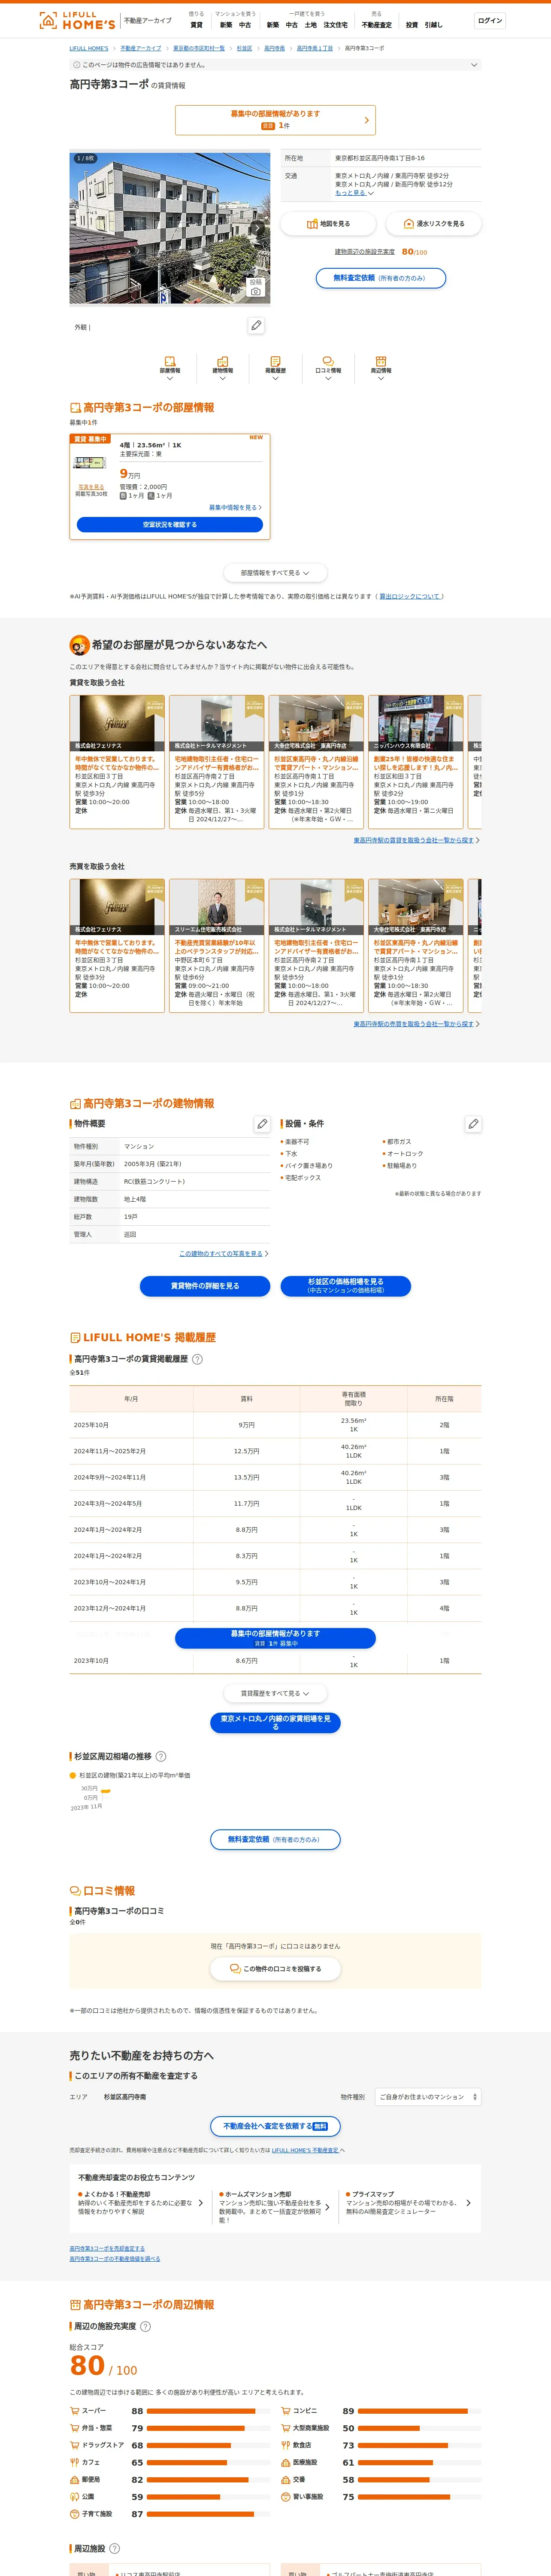Edit 物件概要 with the pencil icon
Viewport: 551px width, 2576px height.
click(x=262, y=1124)
